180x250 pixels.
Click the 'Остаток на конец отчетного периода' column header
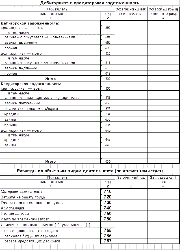click(163, 12)
